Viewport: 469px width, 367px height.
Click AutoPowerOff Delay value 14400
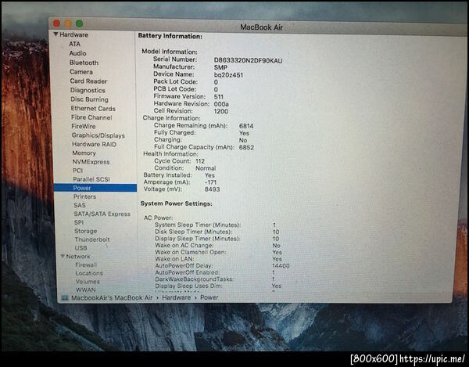click(x=281, y=266)
